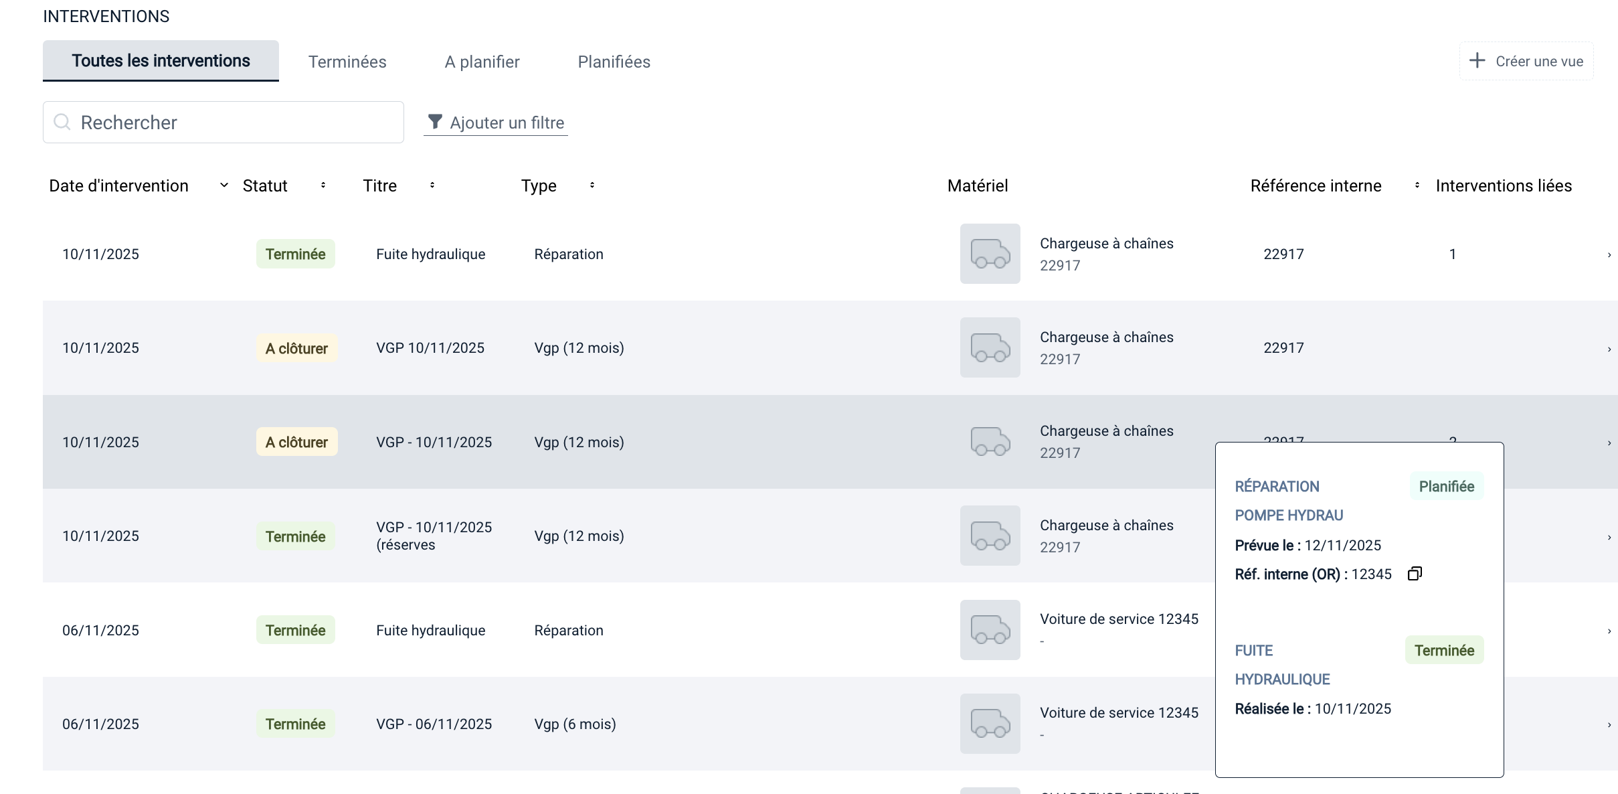Toggle sorting on the Statut column
Screen dimensions: 1618x794
coord(323,185)
